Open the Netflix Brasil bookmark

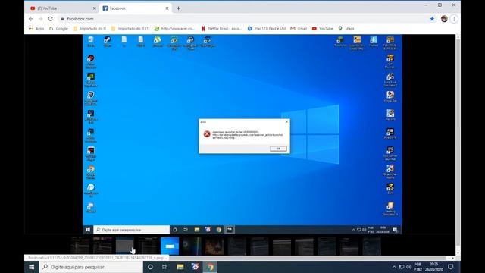(x=221, y=29)
